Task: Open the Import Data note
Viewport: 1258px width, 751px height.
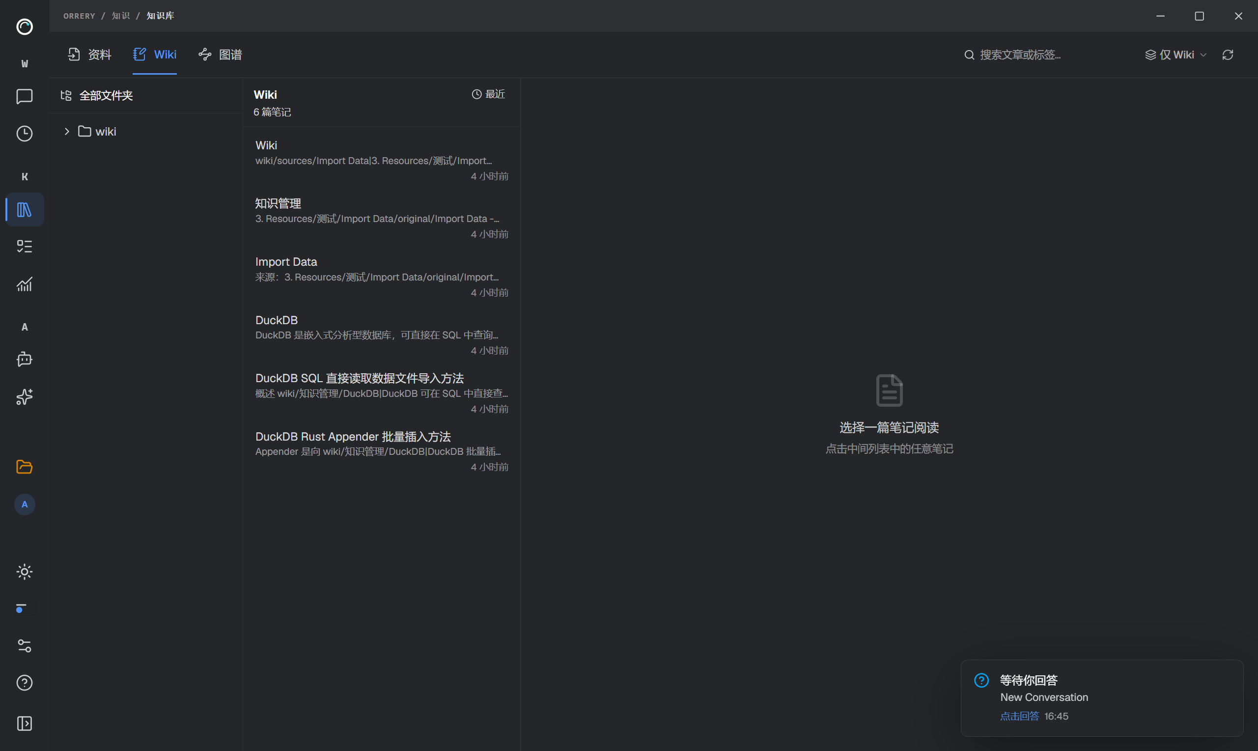Action: (382, 277)
